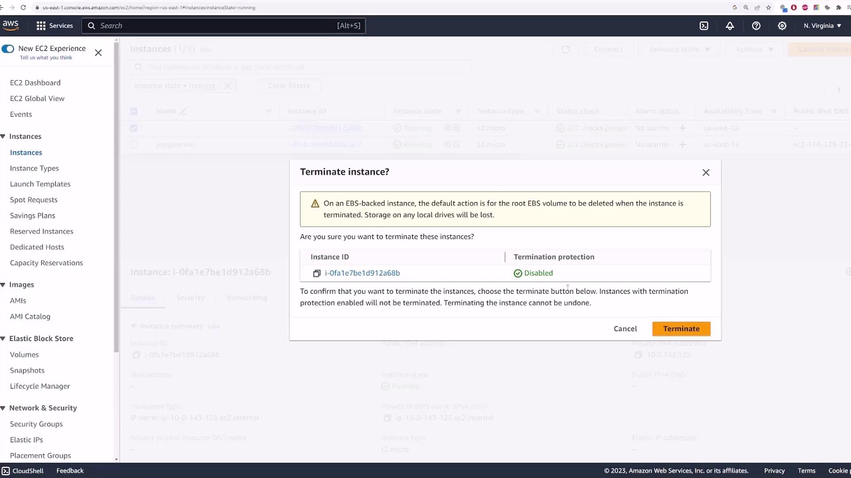
Task: Open the i-0fa1e7be1d912a68b instance link
Action: (362, 273)
